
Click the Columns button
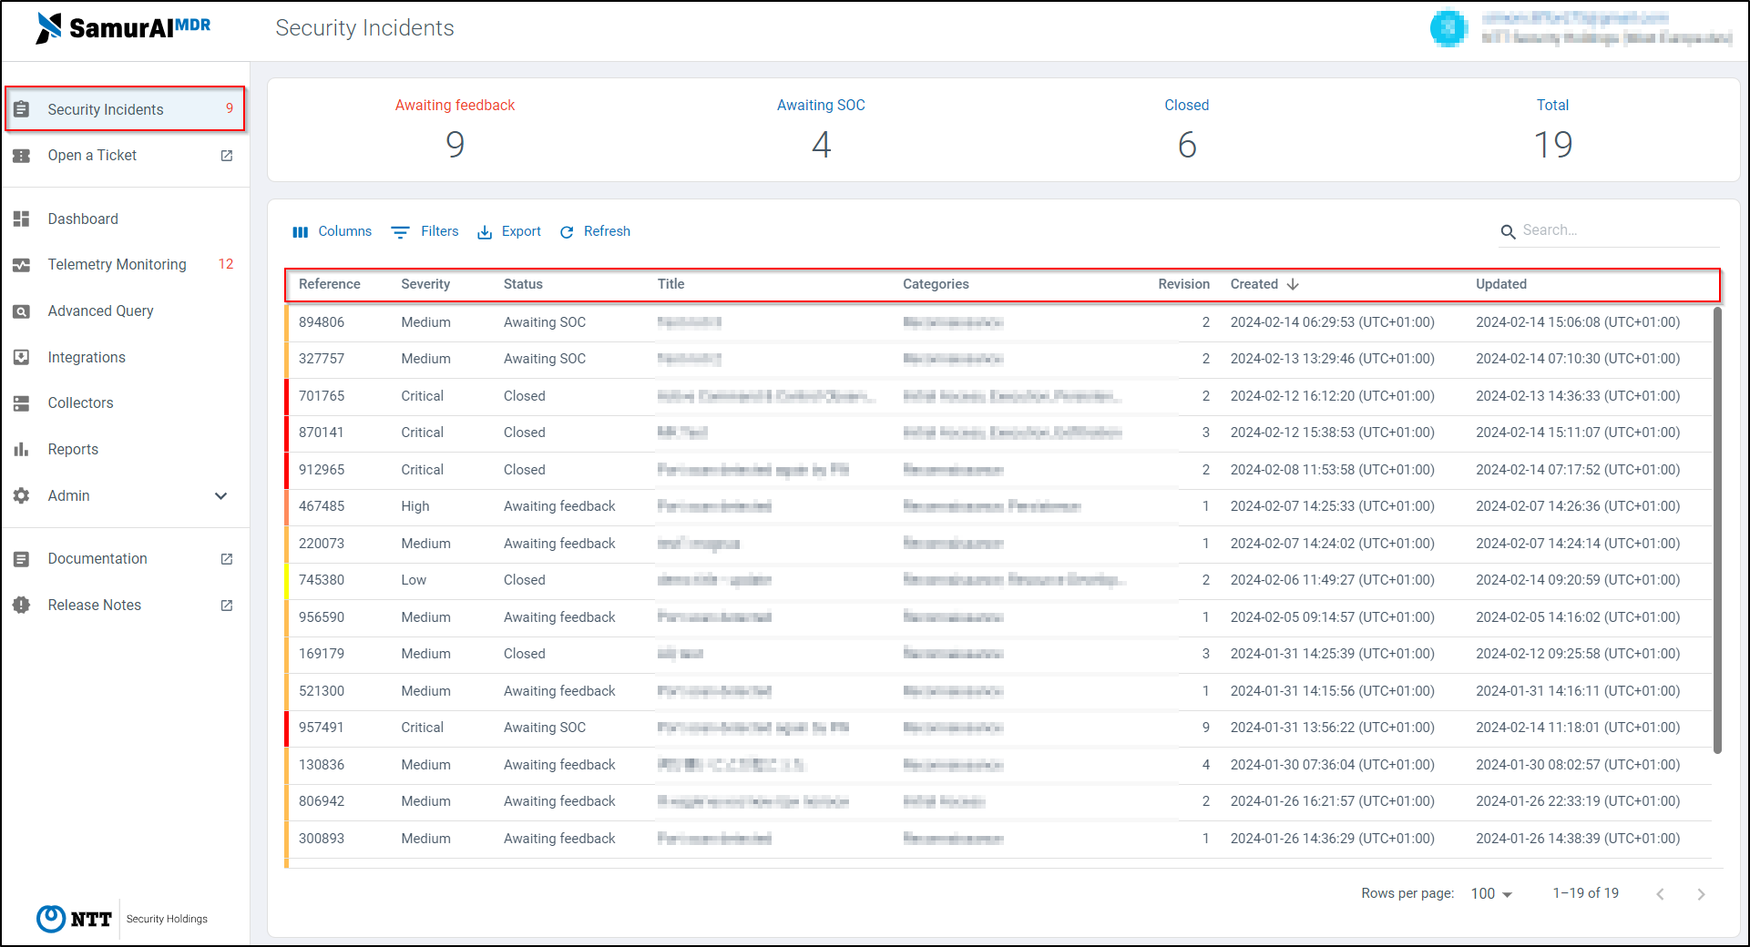pos(332,231)
